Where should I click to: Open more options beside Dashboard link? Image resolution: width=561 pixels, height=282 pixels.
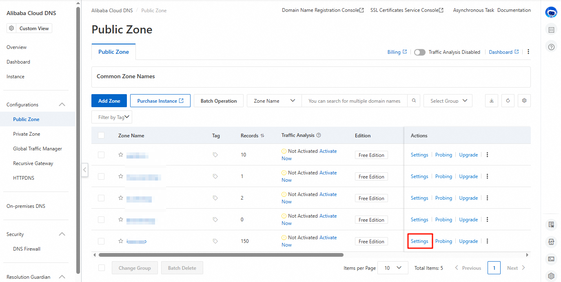(x=528, y=52)
